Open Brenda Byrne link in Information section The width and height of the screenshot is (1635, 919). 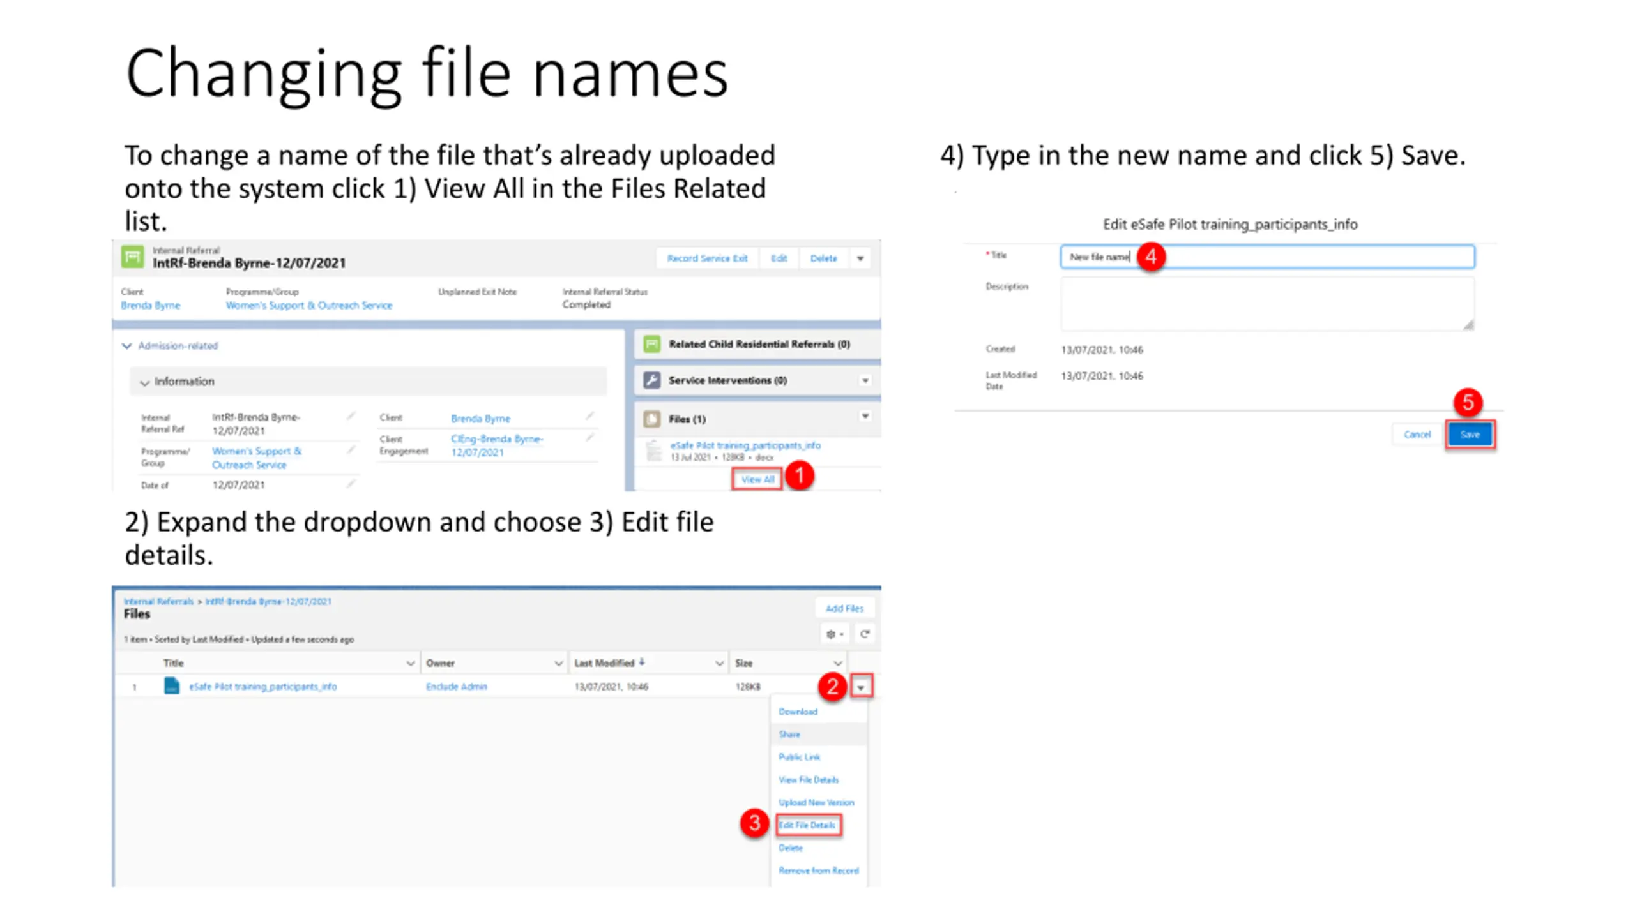[x=480, y=419]
